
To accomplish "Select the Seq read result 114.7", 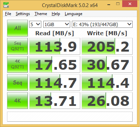I will tap(55, 82).
